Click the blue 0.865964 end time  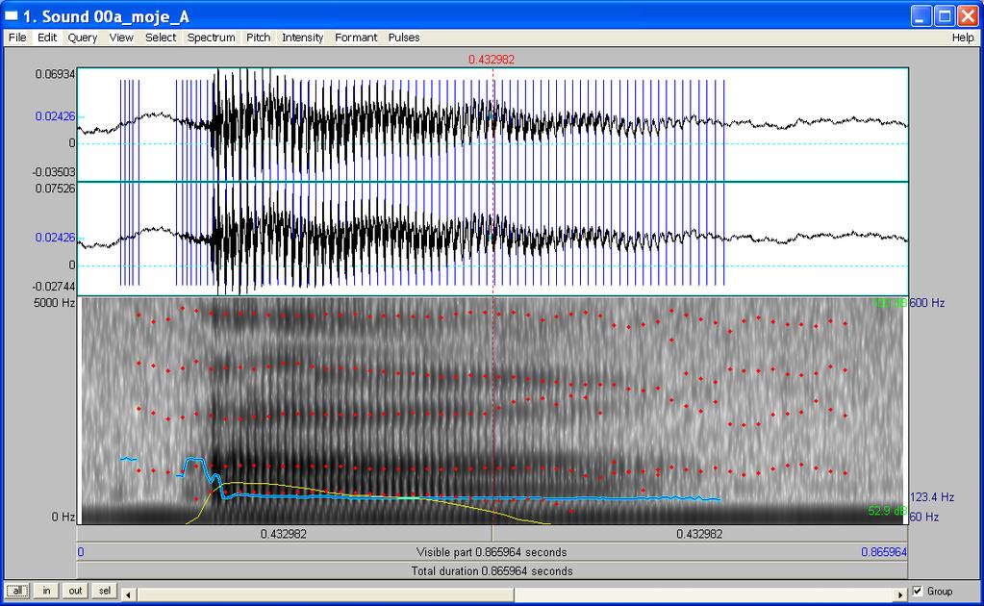point(884,552)
